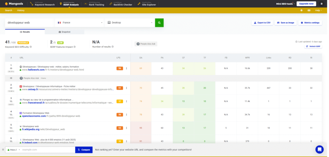329x157 pixels.
Task: Click the openclassrooms favicon in result 4
Action: [21, 113]
